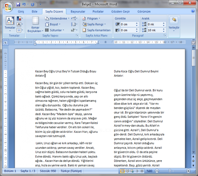This screenshot has width=198, height=176.
Task: Open theme colors dropdown
Action: coord(20,18)
